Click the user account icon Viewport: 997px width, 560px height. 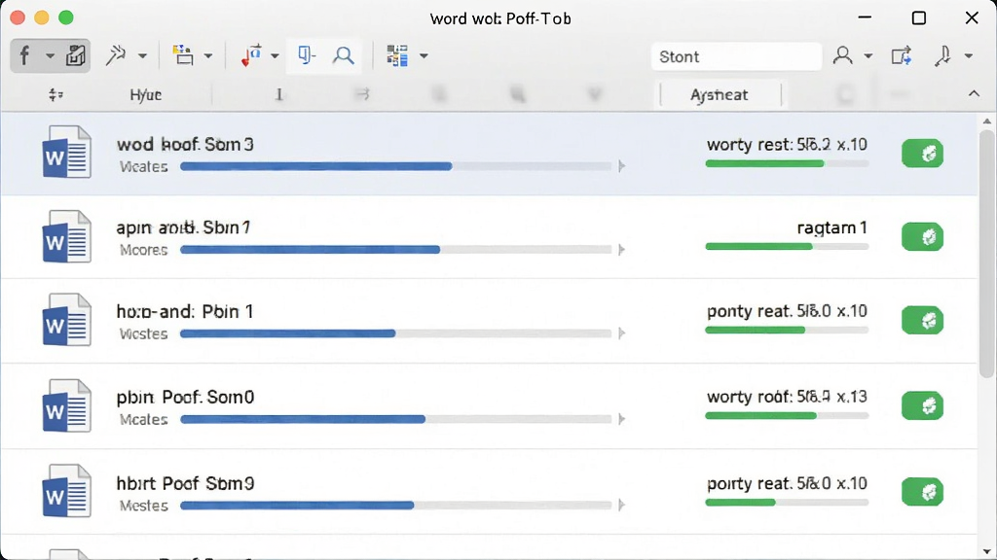point(843,55)
